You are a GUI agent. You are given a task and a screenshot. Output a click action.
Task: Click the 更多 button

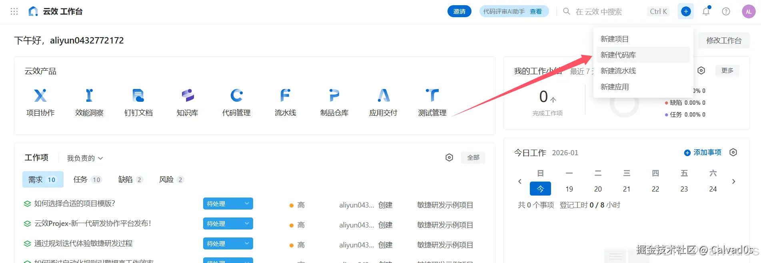tap(727, 71)
